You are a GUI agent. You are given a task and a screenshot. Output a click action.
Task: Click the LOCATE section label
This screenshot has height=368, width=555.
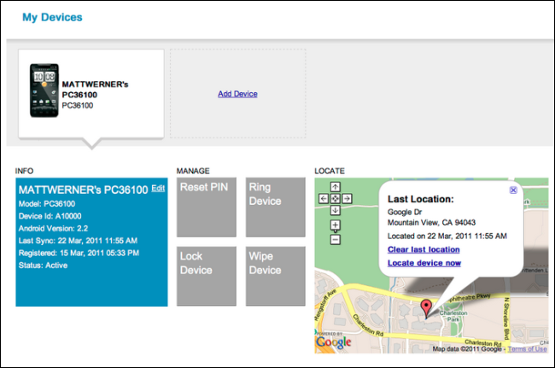click(330, 171)
